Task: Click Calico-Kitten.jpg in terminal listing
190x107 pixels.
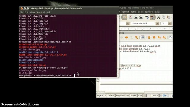Action: 29,50
